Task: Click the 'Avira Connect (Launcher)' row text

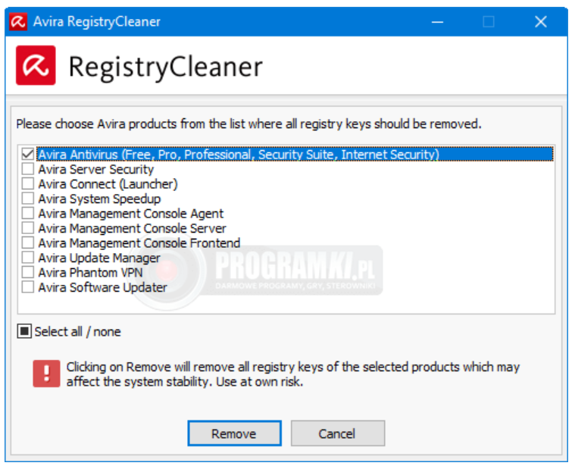Action: coord(108,184)
